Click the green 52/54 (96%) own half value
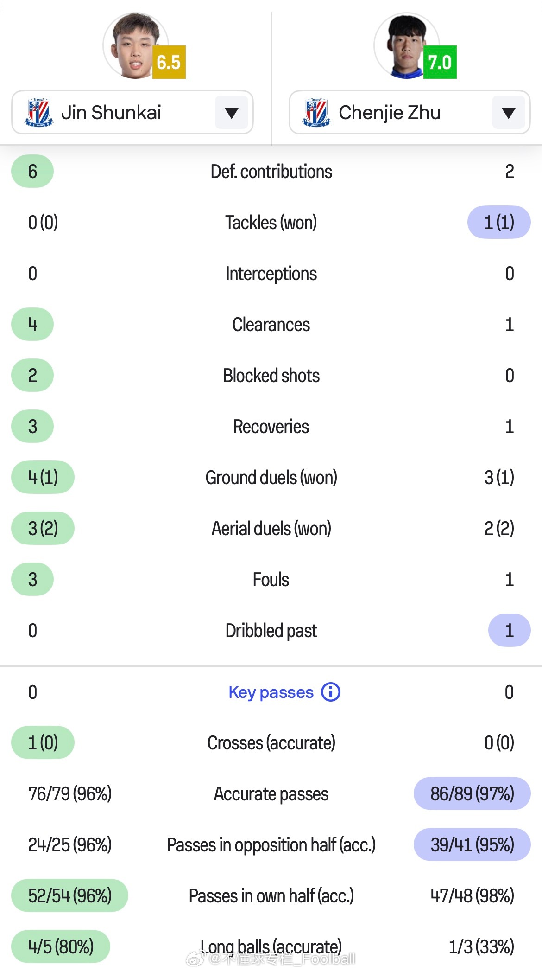542x972 pixels. pos(69,895)
